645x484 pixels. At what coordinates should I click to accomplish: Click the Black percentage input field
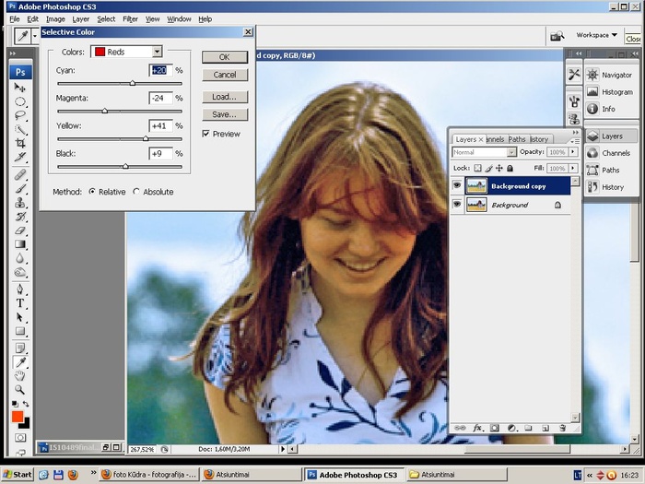click(160, 153)
